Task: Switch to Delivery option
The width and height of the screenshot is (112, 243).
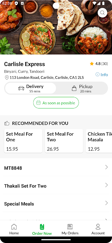Action: (31, 88)
